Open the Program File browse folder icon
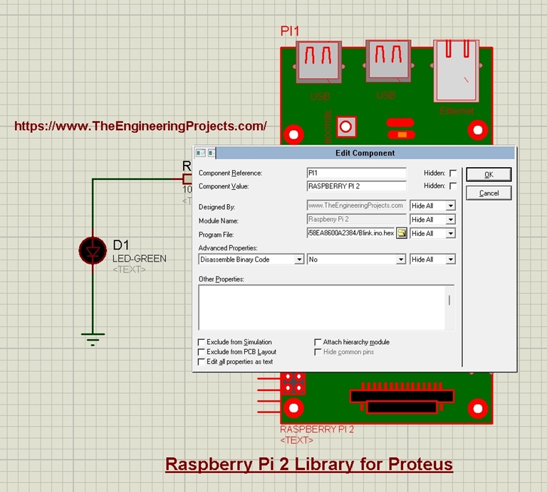This screenshot has height=492, width=547. point(402,233)
